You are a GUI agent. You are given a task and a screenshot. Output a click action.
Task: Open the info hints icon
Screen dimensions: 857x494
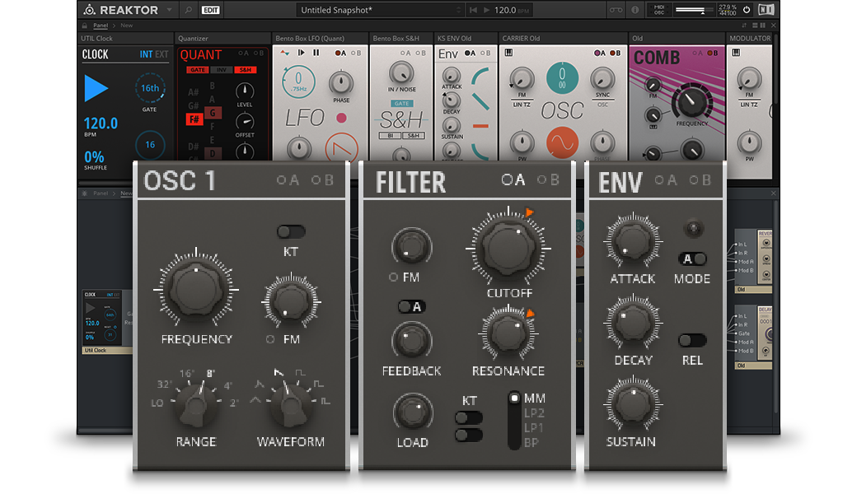pos(635,10)
